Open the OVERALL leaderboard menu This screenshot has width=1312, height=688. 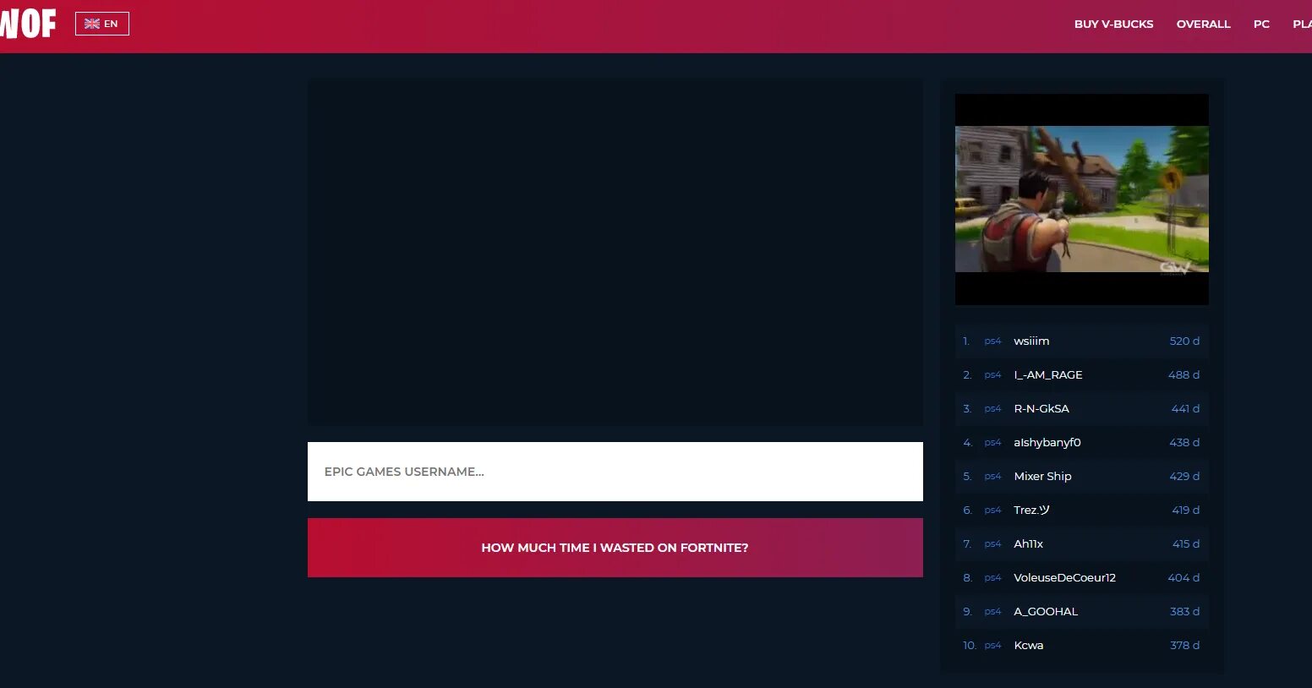point(1203,24)
